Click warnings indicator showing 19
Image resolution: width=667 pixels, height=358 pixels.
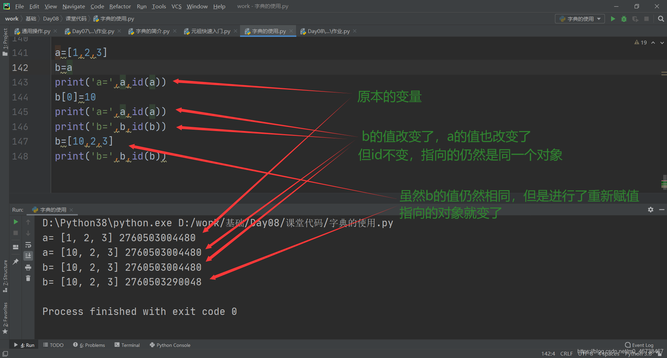(x=641, y=42)
